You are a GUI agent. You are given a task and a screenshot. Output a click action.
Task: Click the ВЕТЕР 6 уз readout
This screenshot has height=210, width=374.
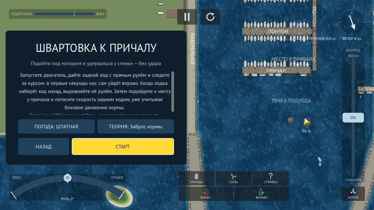click(352, 39)
